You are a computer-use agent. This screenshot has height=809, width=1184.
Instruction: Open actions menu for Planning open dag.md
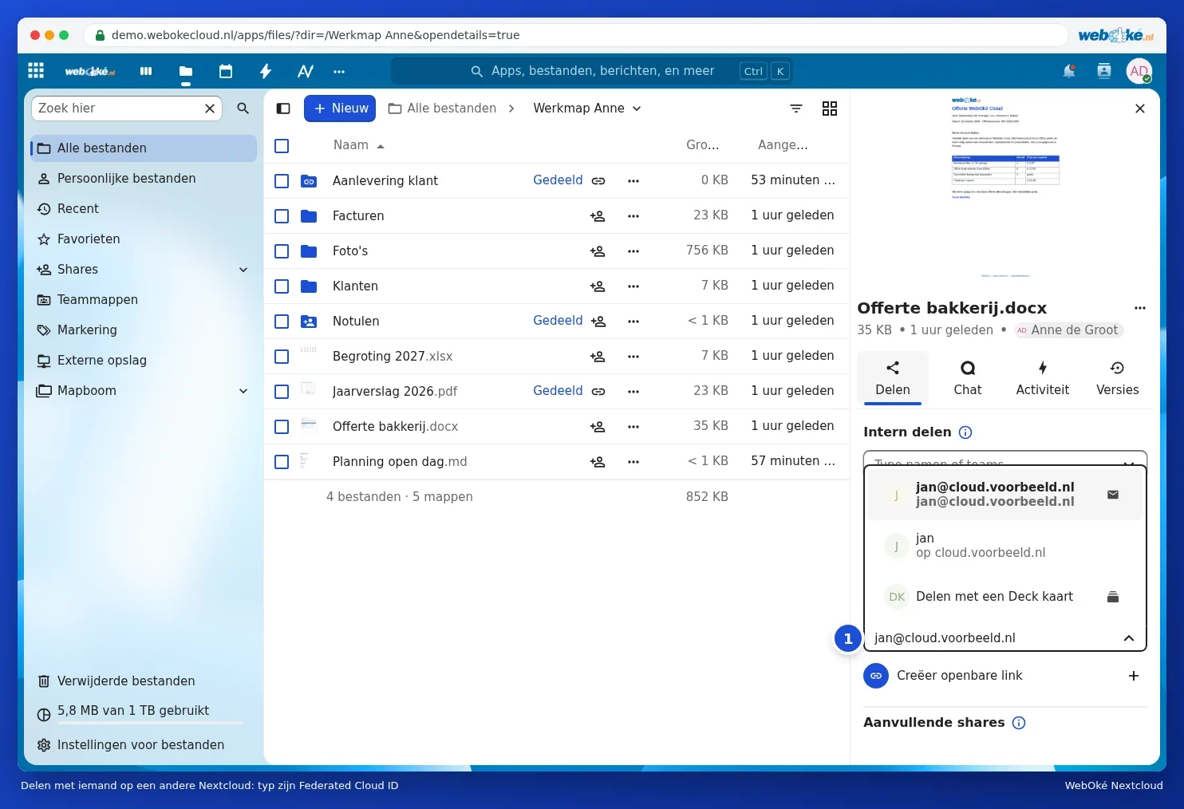(633, 462)
